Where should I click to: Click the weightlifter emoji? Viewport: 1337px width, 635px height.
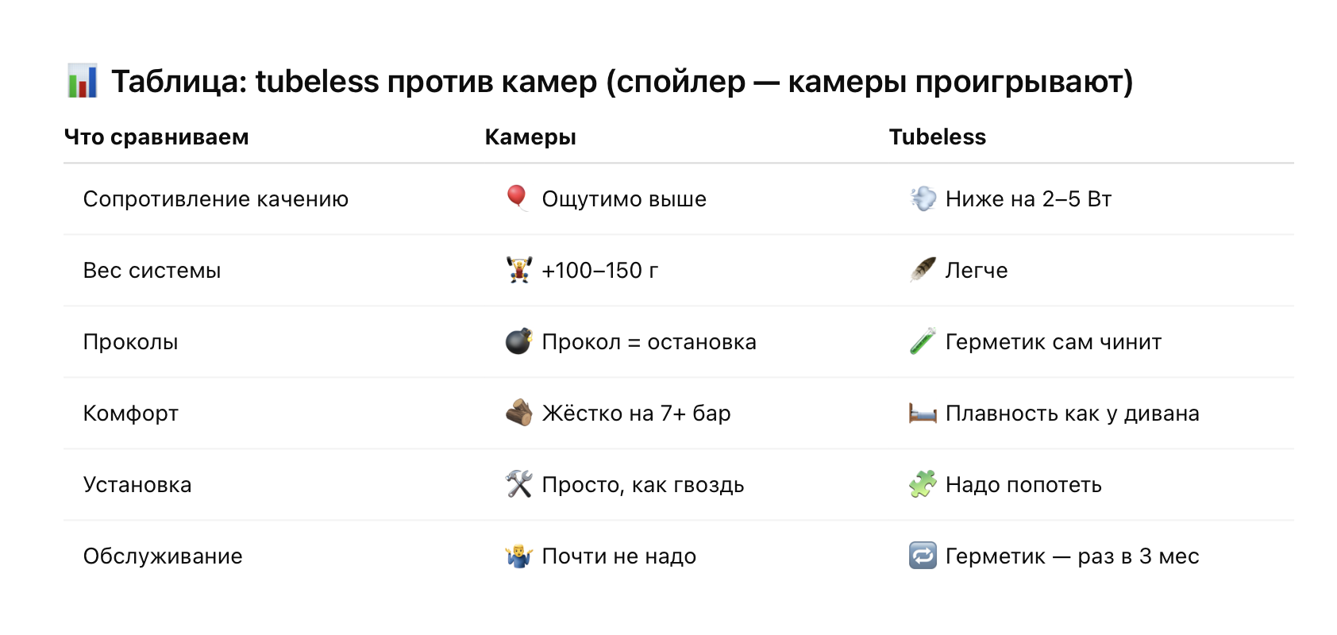pos(519,270)
